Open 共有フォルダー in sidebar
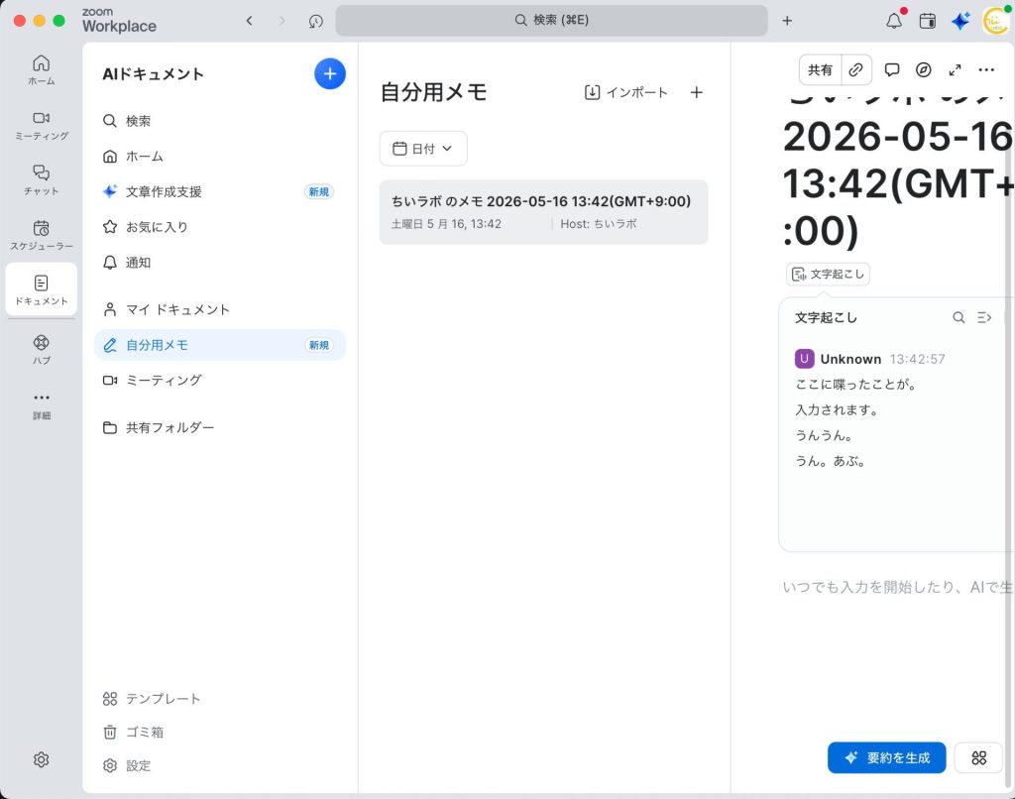This screenshot has width=1015, height=799. coord(220,427)
